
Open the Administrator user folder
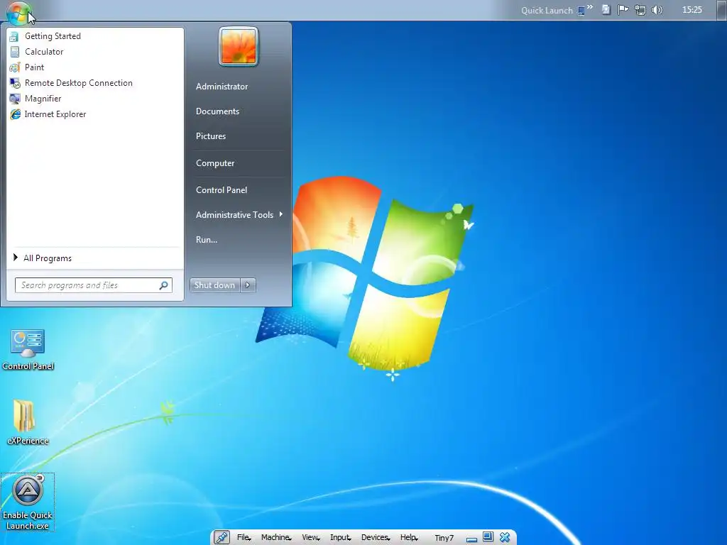222,86
